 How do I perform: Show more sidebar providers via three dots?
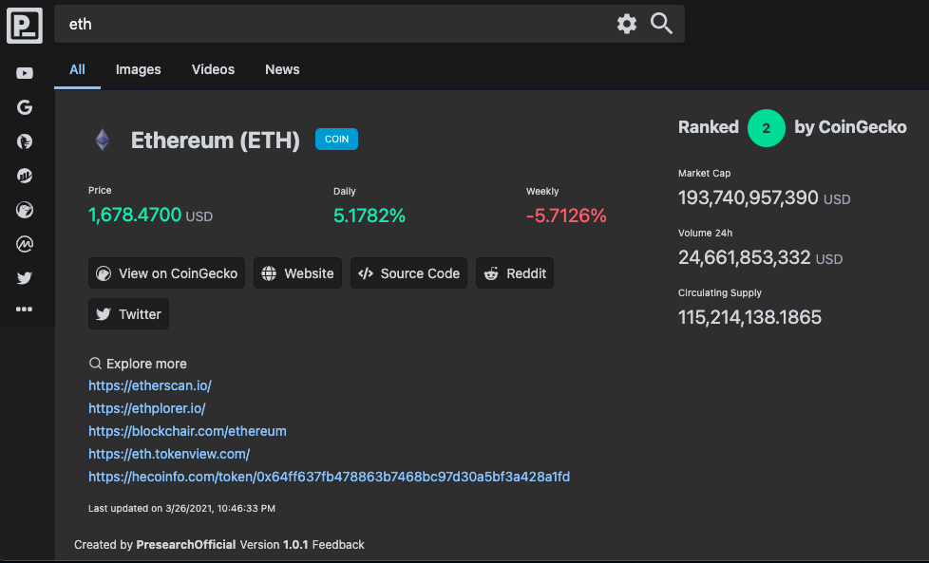tap(25, 309)
